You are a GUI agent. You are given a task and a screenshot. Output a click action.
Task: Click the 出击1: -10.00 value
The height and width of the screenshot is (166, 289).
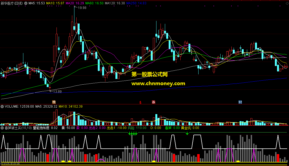click(117, 128)
